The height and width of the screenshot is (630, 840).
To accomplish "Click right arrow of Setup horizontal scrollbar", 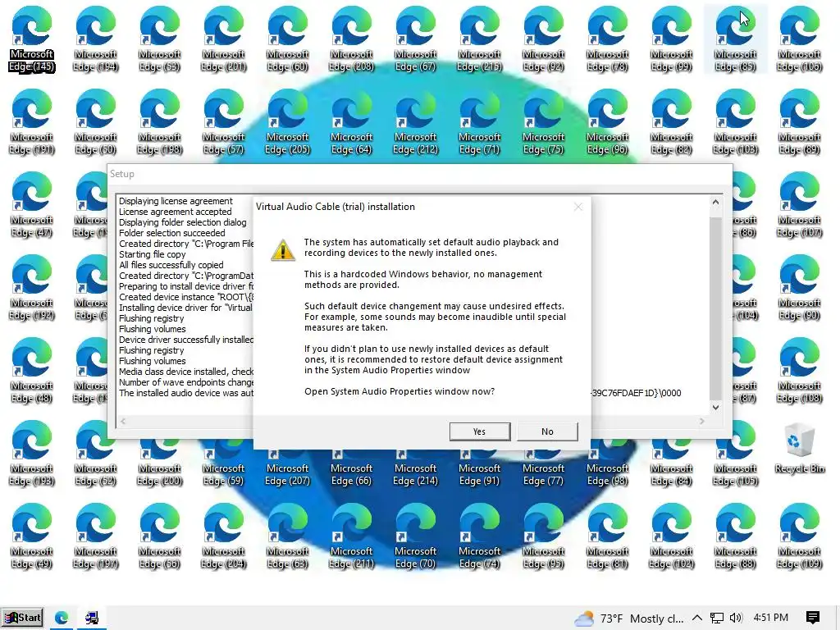I will pyautogui.click(x=702, y=422).
